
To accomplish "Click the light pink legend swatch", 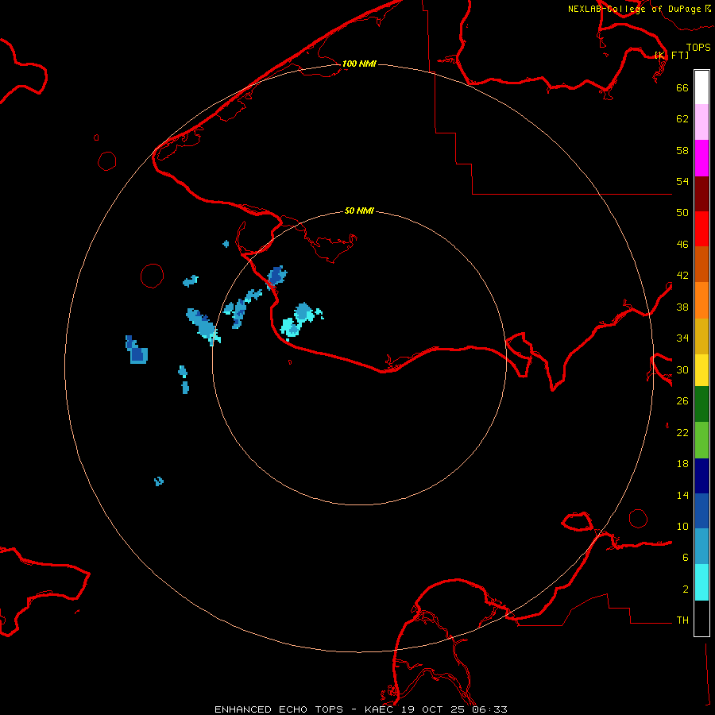I will 701,122.
